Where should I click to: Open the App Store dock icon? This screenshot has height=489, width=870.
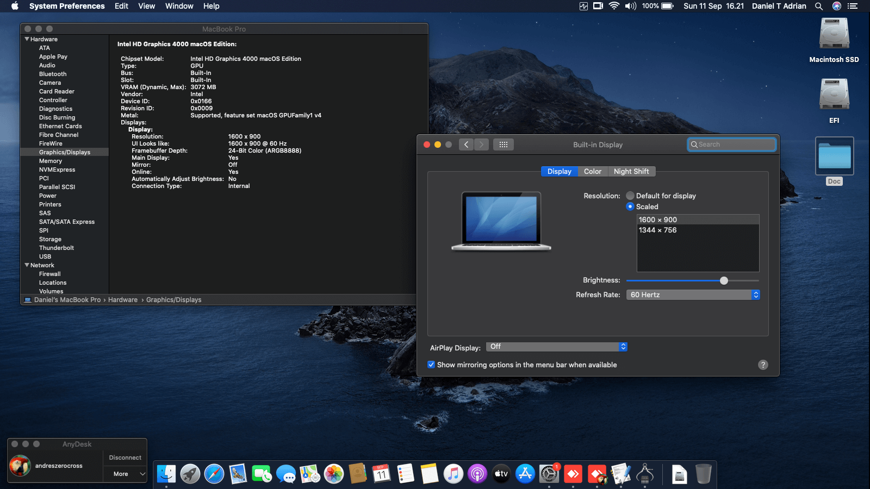click(525, 474)
